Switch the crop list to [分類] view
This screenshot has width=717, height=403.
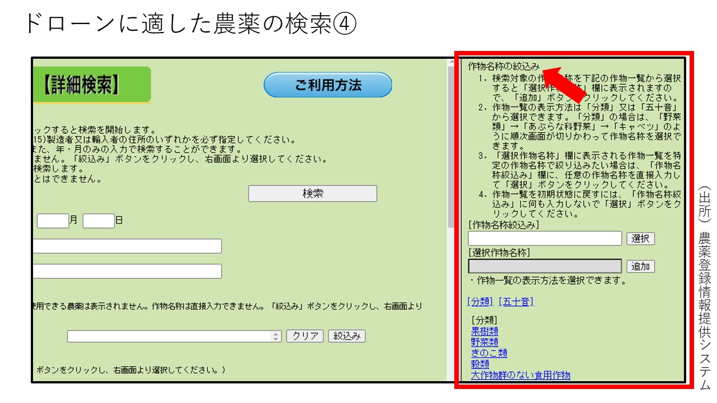coord(480,302)
